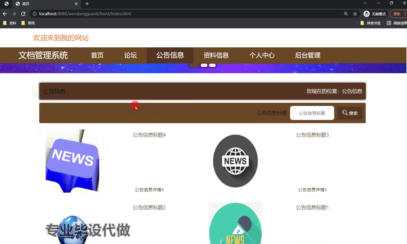
Task: Click 公告信息详情4 text
Action: pos(149,190)
